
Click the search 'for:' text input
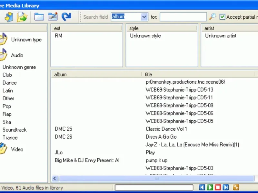pyautogui.click(x=183, y=17)
